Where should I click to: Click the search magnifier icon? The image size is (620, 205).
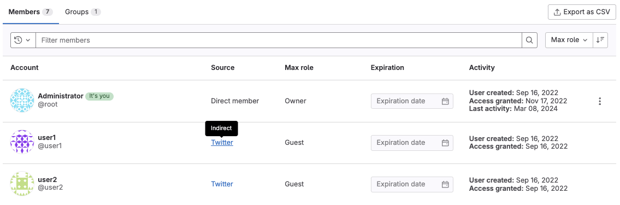529,40
